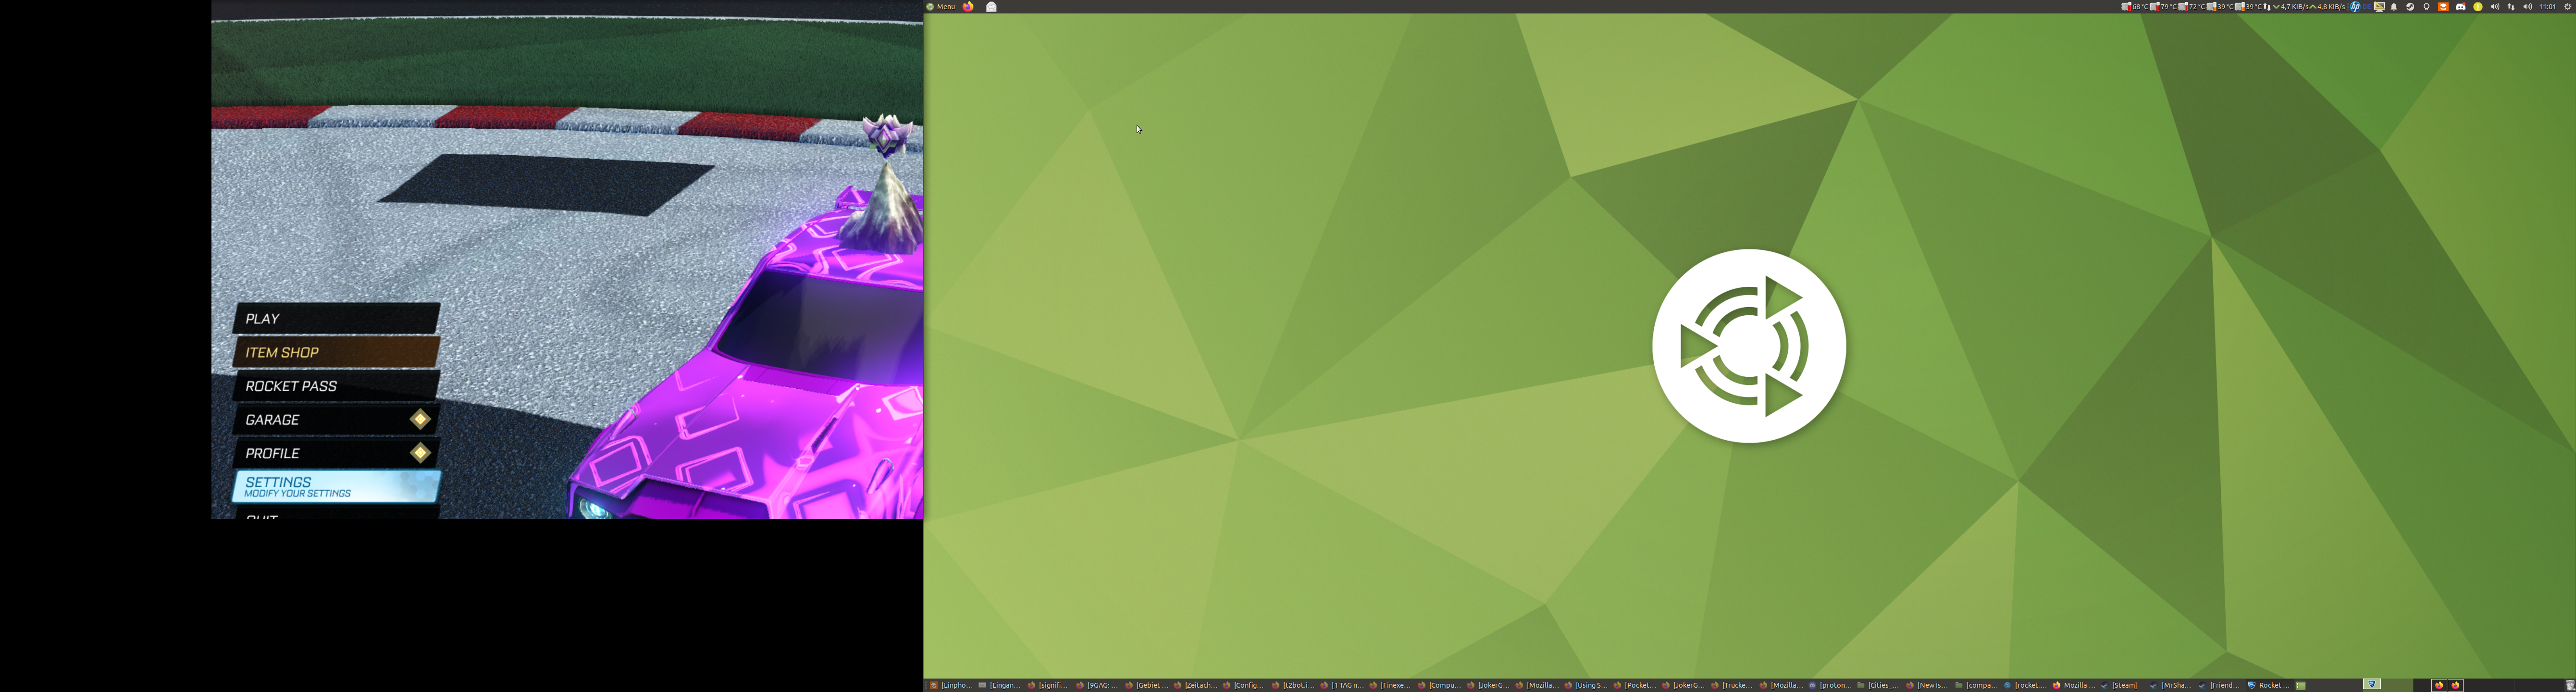Click SETTINGS to modify your settings
2576x692 pixels.
coord(336,487)
